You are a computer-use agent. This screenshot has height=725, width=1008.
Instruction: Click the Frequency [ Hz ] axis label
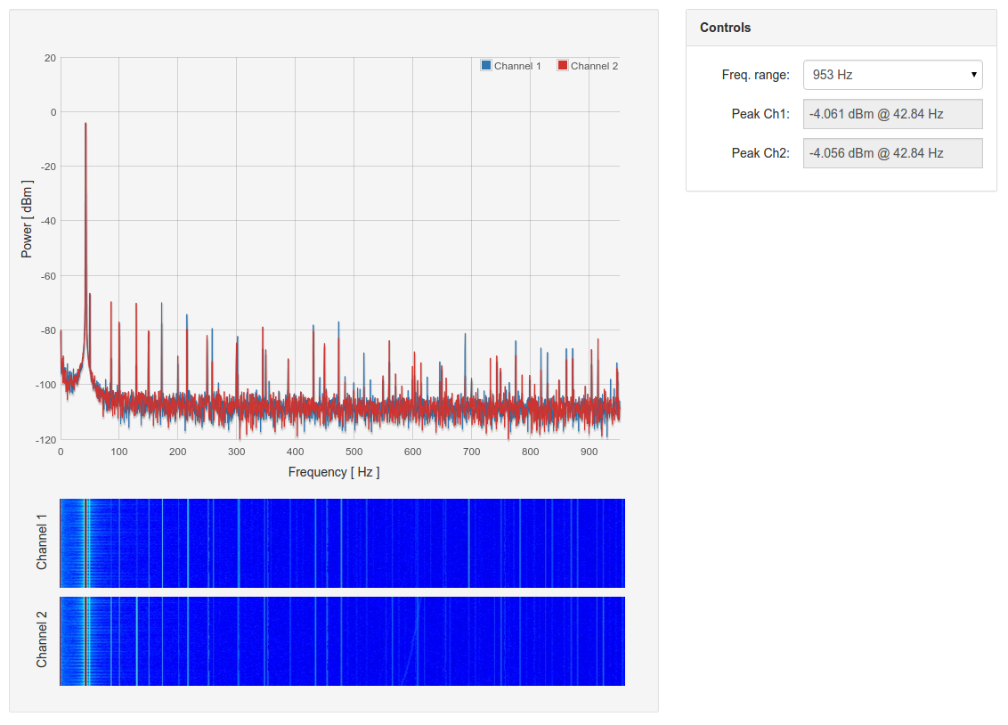click(334, 472)
